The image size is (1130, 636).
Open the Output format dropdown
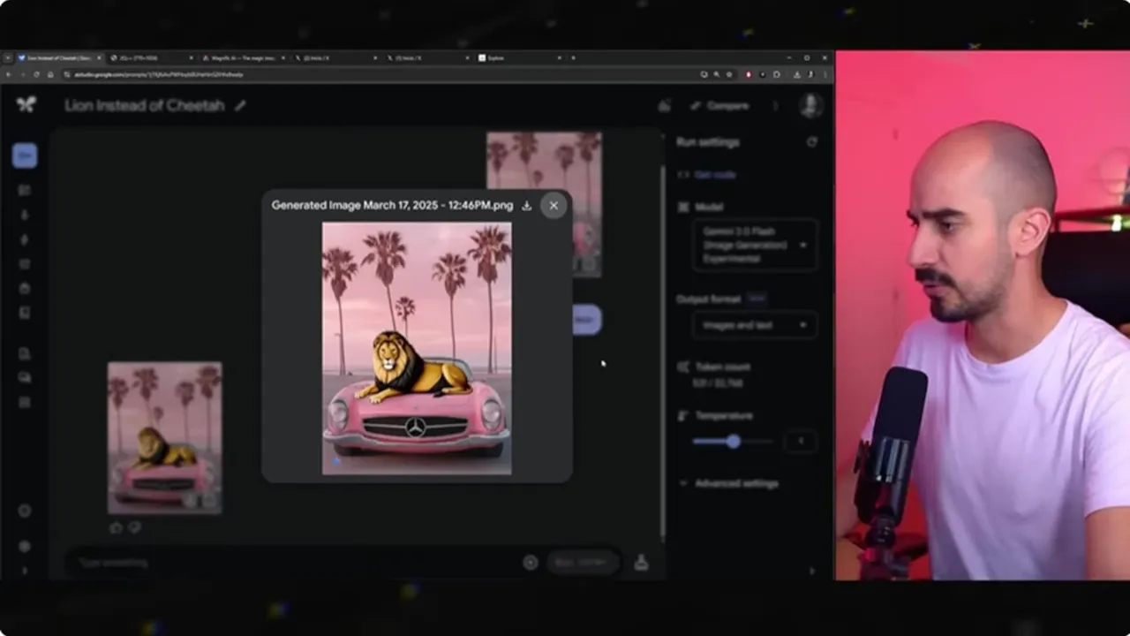pyautogui.click(x=755, y=325)
